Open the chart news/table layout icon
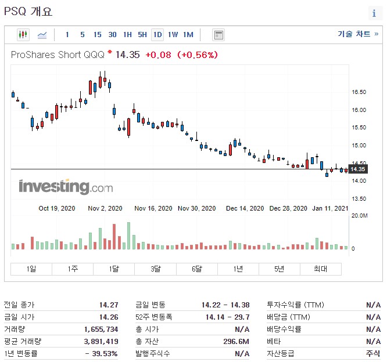387x362 pixels. pyautogui.click(x=218, y=35)
